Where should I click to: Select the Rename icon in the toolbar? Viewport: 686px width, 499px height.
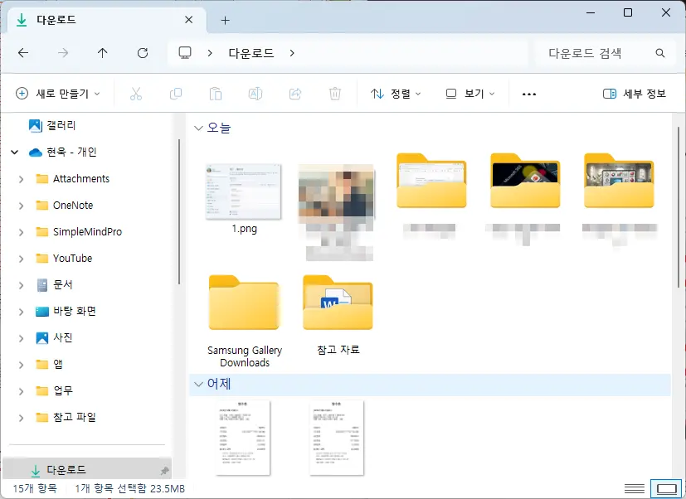point(255,94)
